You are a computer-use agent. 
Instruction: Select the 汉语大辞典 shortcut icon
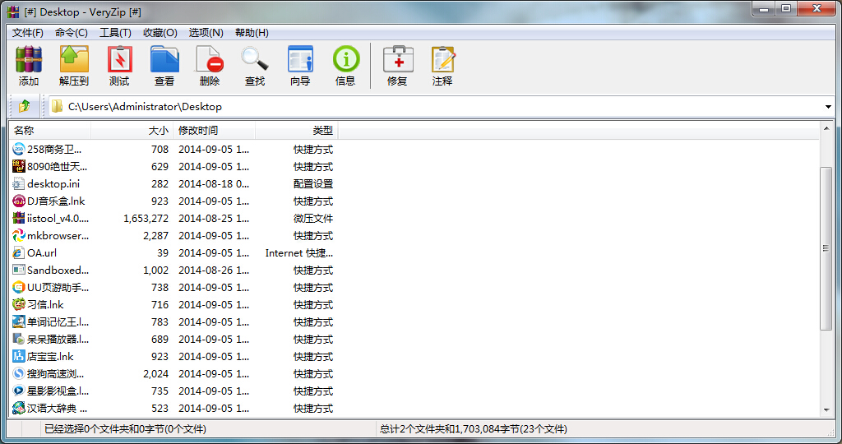(19, 408)
